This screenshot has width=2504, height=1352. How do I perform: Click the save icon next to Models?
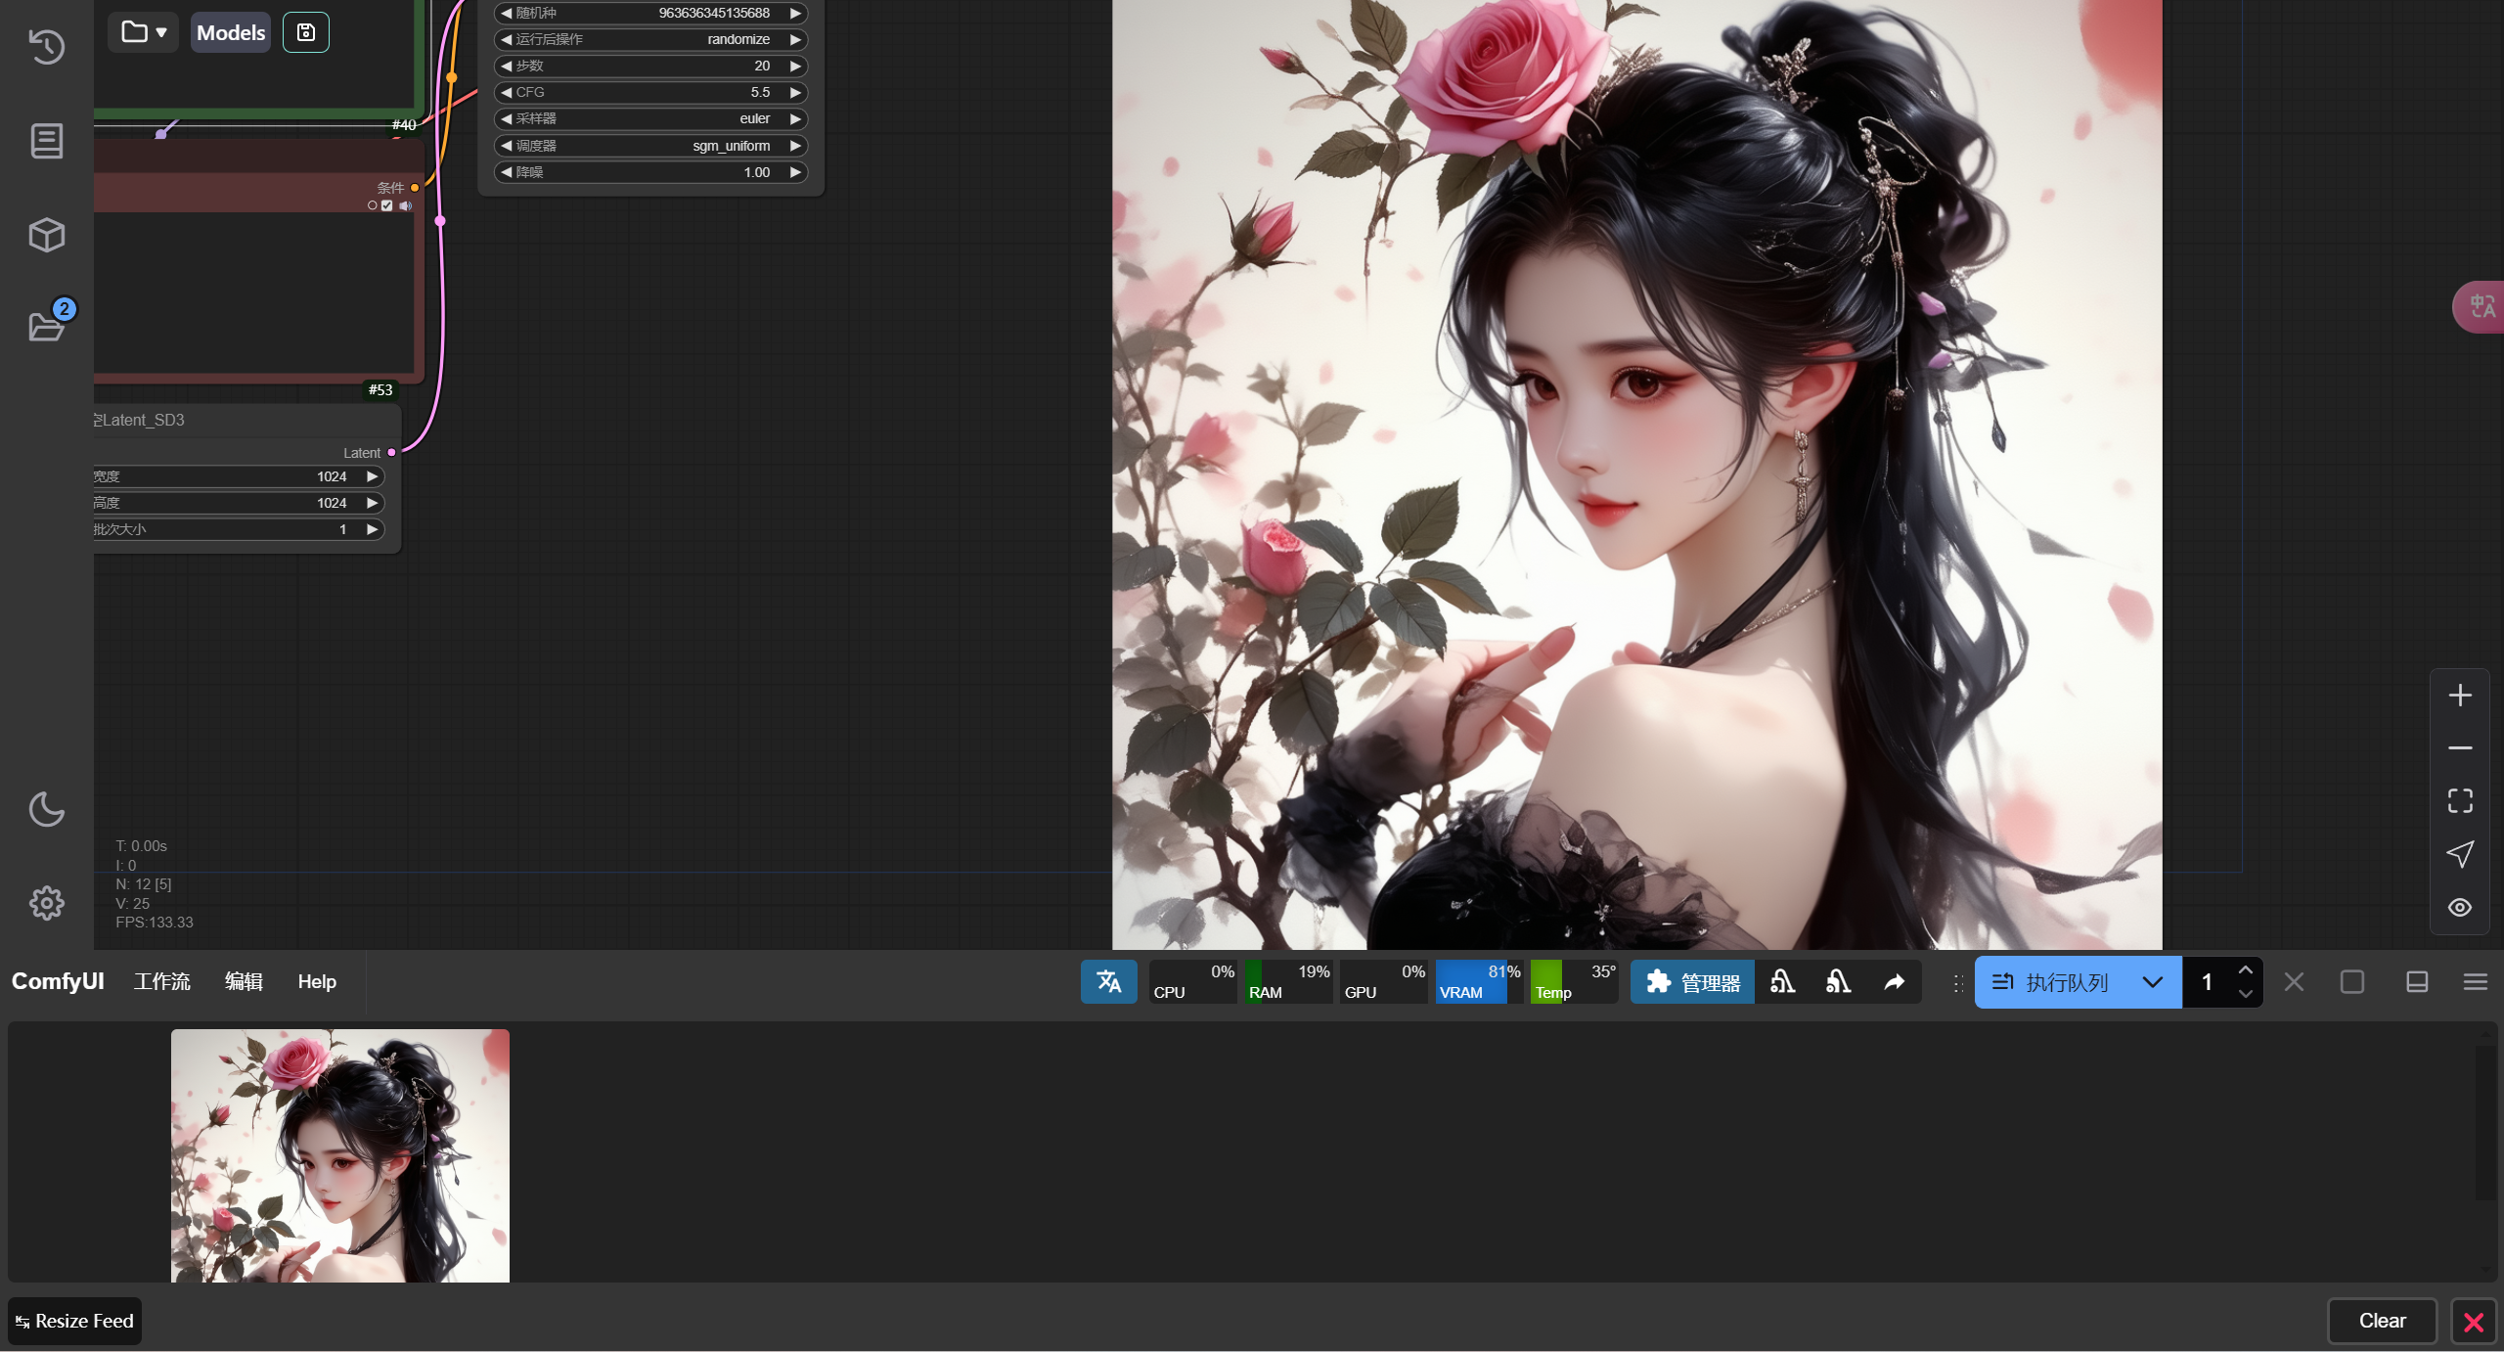tap(305, 32)
